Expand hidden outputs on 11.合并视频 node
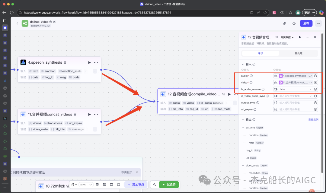This screenshot has height=193, width=326. point(95,129)
